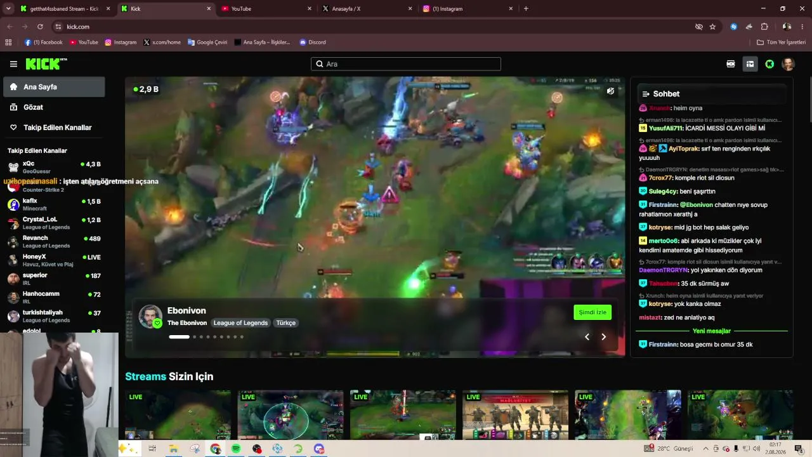Open the Chrome profile avatar
812x457 pixels.
[787, 27]
